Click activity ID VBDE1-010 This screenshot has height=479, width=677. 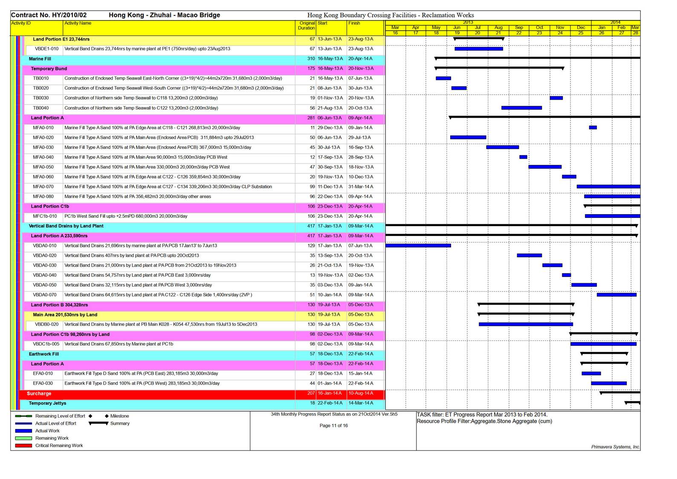click(46, 49)
